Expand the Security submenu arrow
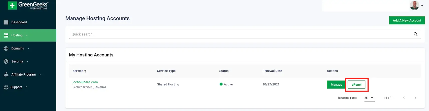 [27, 61]
